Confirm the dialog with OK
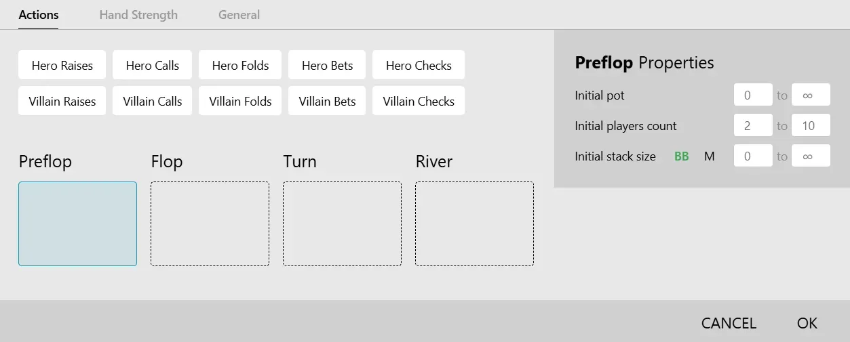Screen dimensions: 850x342 tap(807, 323)
